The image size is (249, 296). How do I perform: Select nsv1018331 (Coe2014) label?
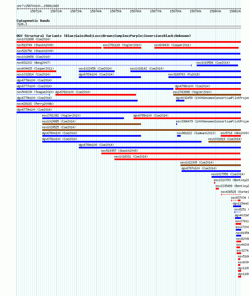(131, 156)
